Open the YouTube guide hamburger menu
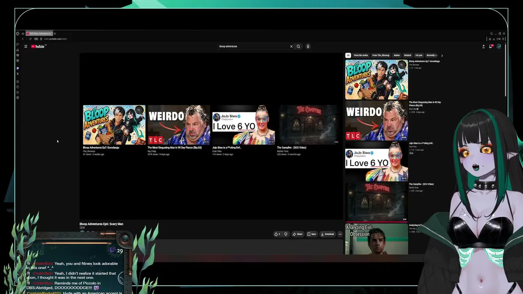523x294 pixels. tap(25, 47)
